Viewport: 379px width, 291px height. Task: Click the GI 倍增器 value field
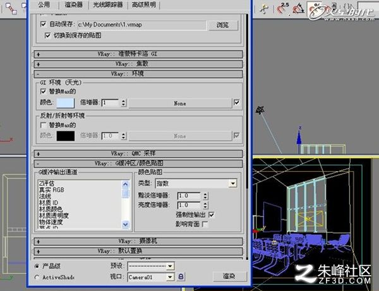point(111,103)
